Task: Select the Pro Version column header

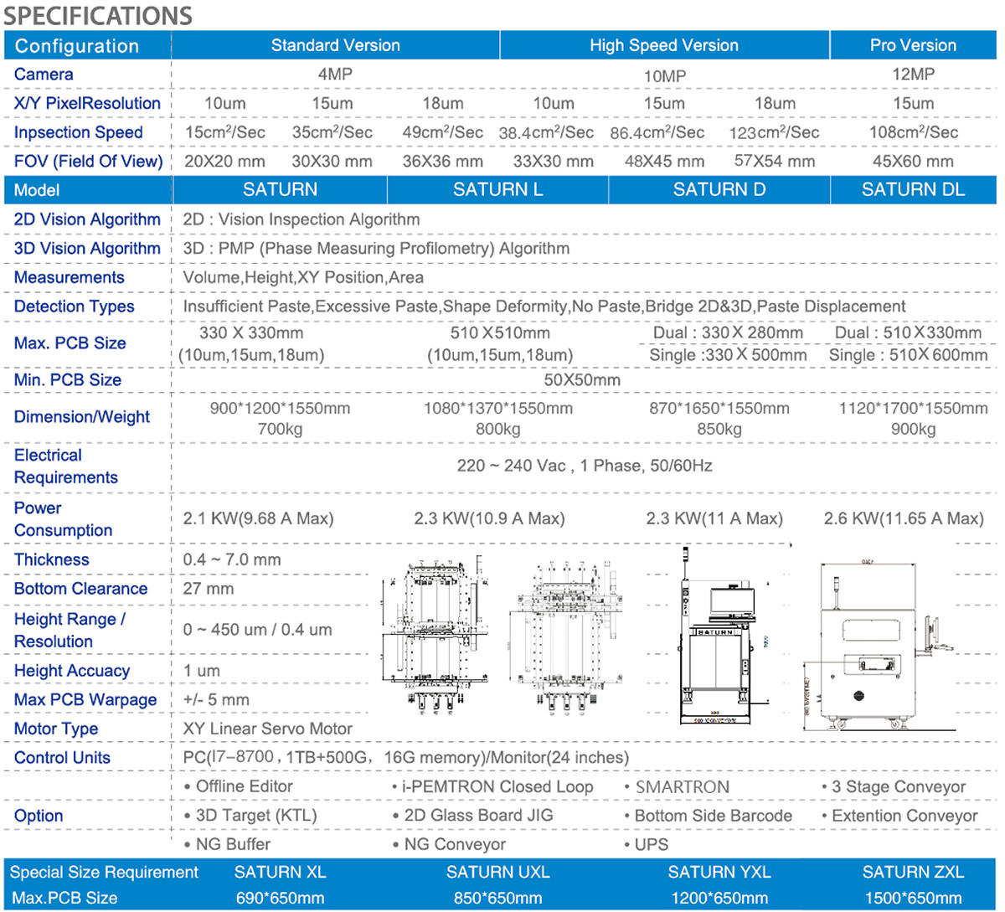Action: 913,45
